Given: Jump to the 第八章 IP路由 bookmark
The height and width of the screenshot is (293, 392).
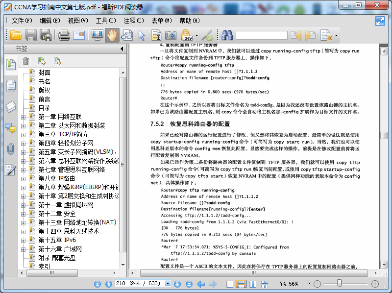Looking at the screenshot, I should point(57,178).
